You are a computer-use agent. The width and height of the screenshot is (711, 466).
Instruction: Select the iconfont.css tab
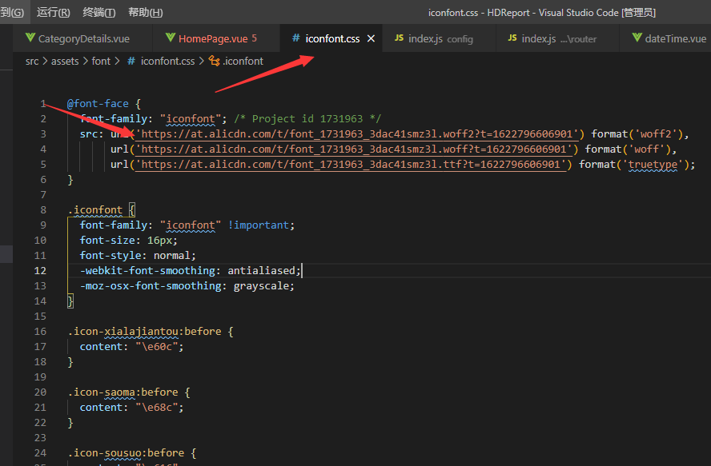(x=332, y=38)
